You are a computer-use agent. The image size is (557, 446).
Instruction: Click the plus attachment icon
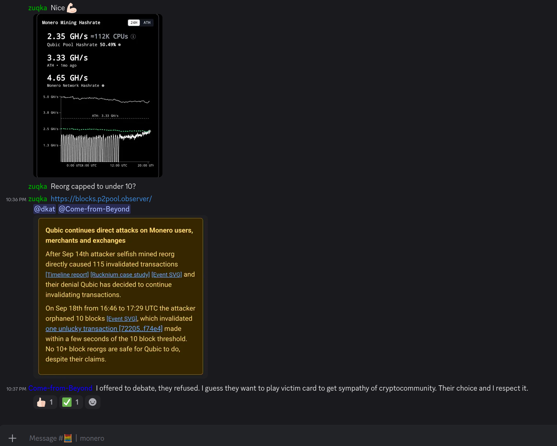click(12, 438)
